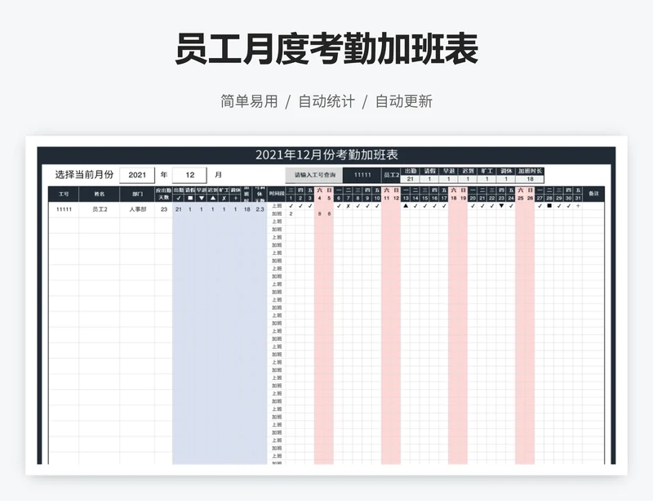Click the up-triangle mark under day 13
Viewport: 653px width, 501px height.
[x=406, y=206]
